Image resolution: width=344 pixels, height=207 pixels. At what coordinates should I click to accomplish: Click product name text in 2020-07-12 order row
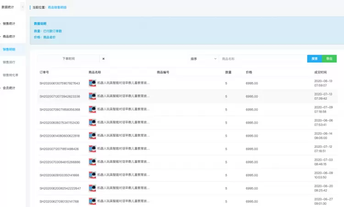tap(123, 149)
